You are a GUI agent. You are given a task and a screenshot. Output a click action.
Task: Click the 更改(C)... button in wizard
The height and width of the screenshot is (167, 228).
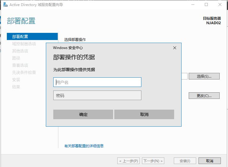[x=204, y=96]
